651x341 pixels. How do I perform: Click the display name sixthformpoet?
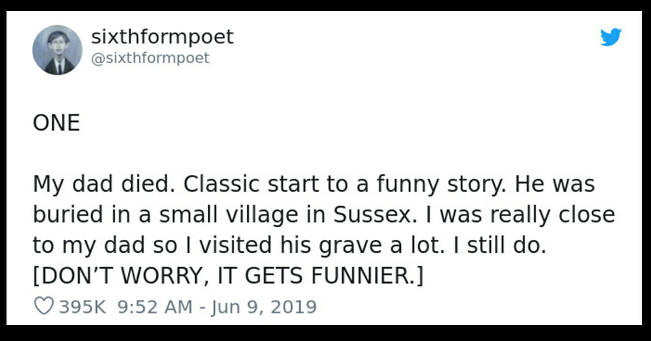coord(162,37)
